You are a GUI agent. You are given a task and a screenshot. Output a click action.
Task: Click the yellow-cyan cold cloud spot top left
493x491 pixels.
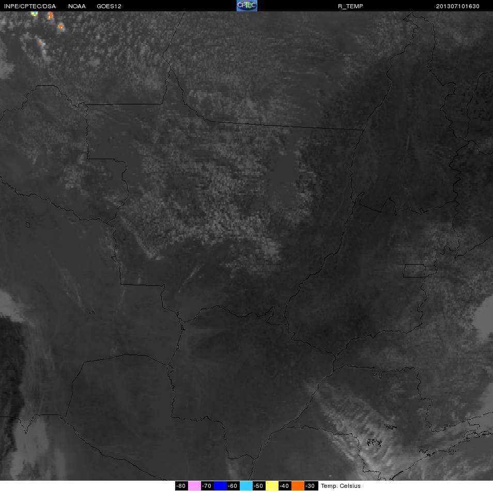point(34,13)
